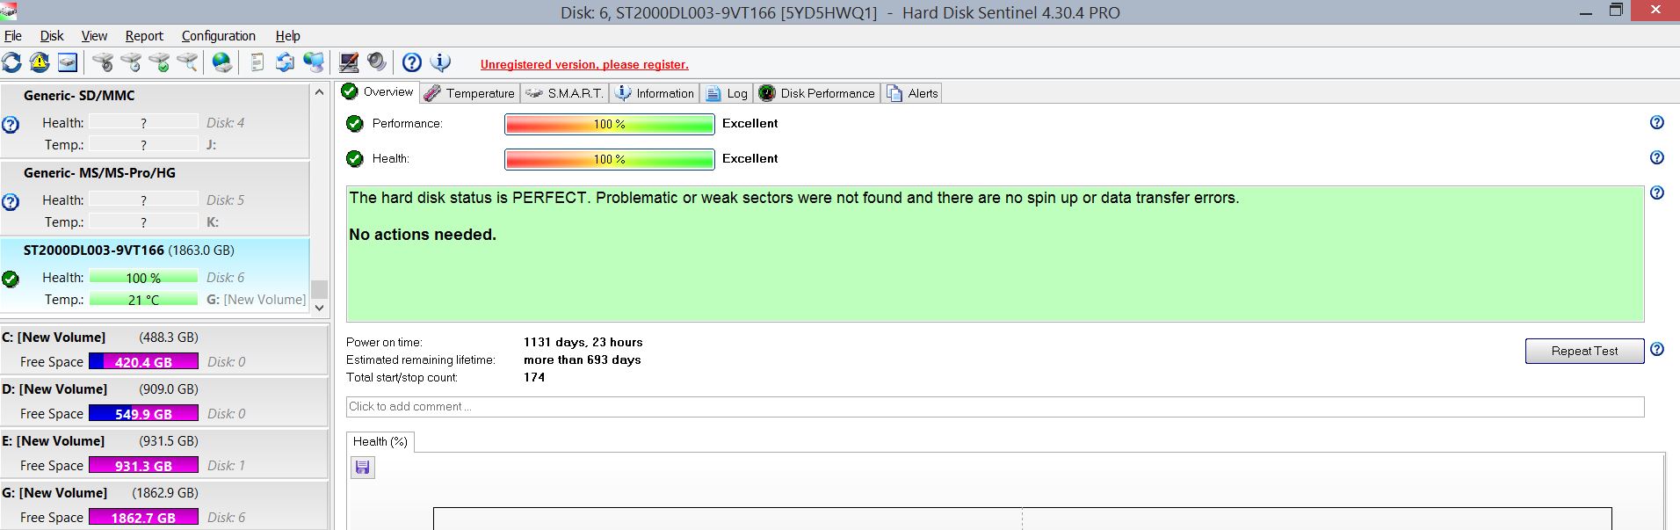Open the File menu
Screen dimensions: 1680x530
click(x=13, y=36)
